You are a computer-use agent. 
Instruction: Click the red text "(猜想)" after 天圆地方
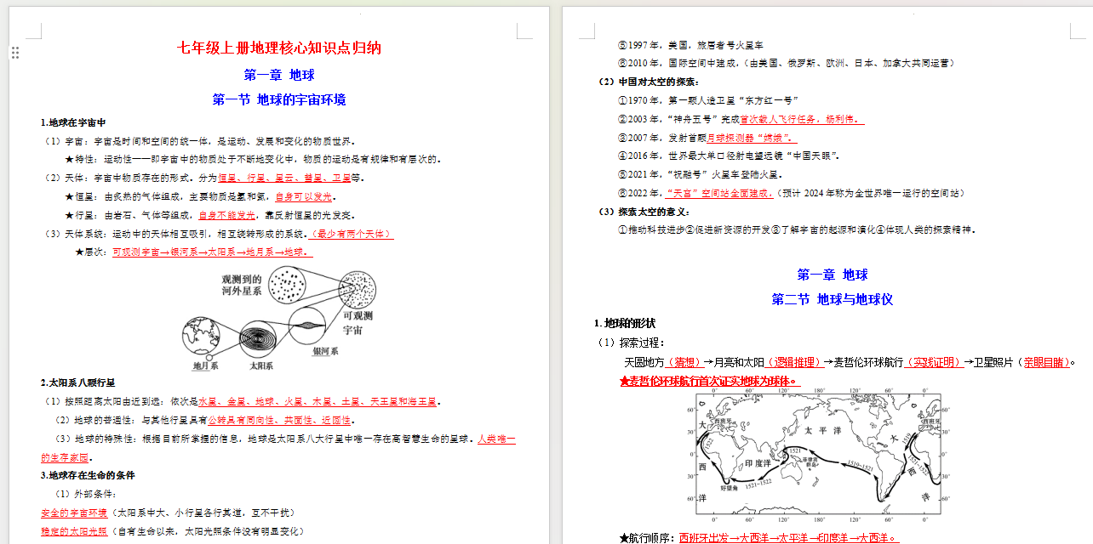click(x=684, y=362)
